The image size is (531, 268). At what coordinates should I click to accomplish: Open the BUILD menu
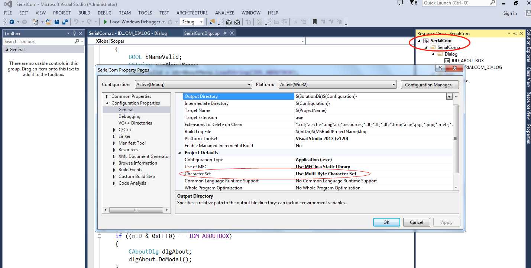click(84, 13)
